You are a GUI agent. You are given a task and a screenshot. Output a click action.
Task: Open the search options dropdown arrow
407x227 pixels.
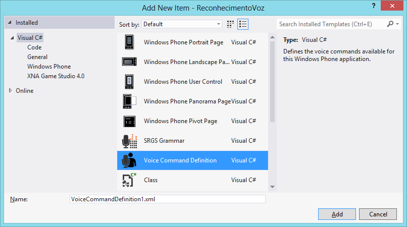pos(397,24)
